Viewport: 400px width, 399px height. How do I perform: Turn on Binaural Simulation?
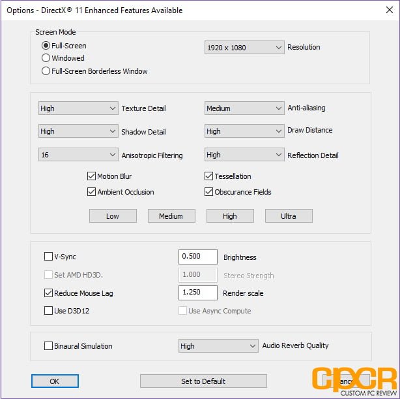[48, 346]
